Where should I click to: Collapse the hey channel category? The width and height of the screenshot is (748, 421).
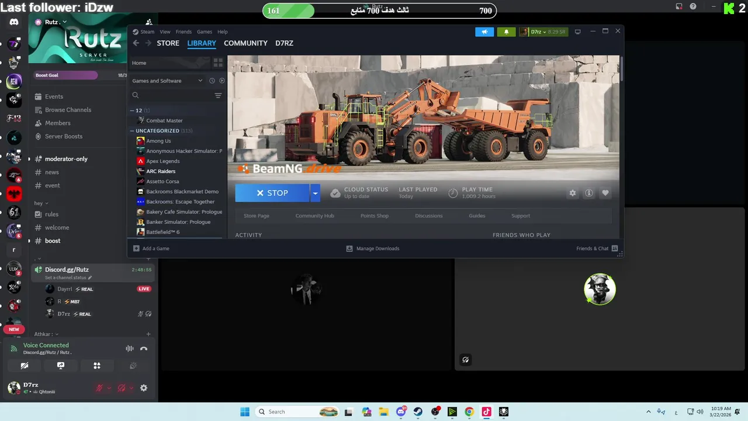click(41, 203)
